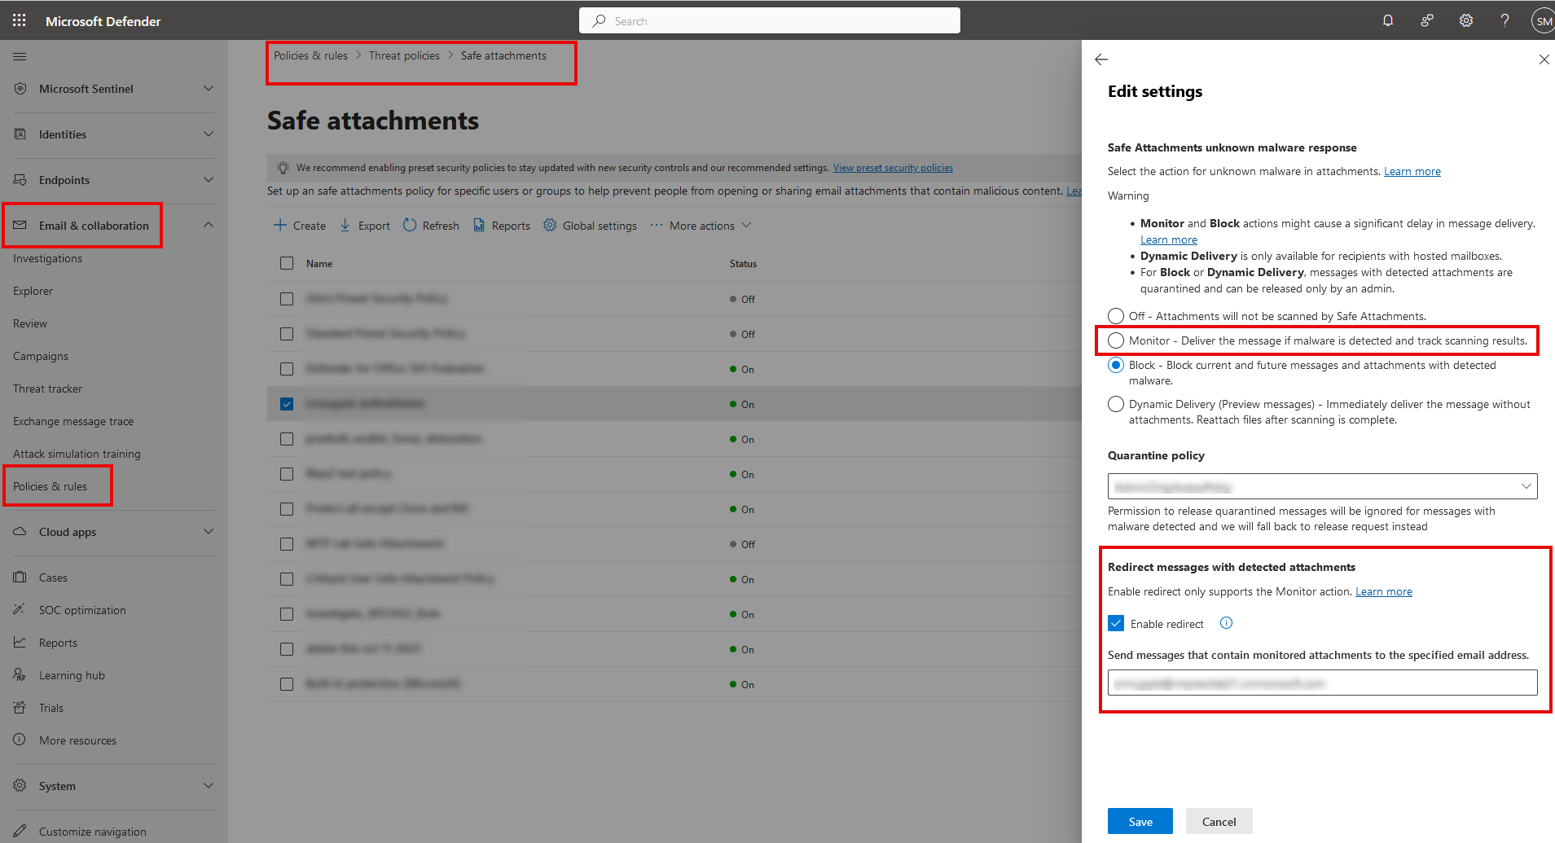Open the notifications bell icon
This screenshot has height=843, width=1555.
(1388, 20)
